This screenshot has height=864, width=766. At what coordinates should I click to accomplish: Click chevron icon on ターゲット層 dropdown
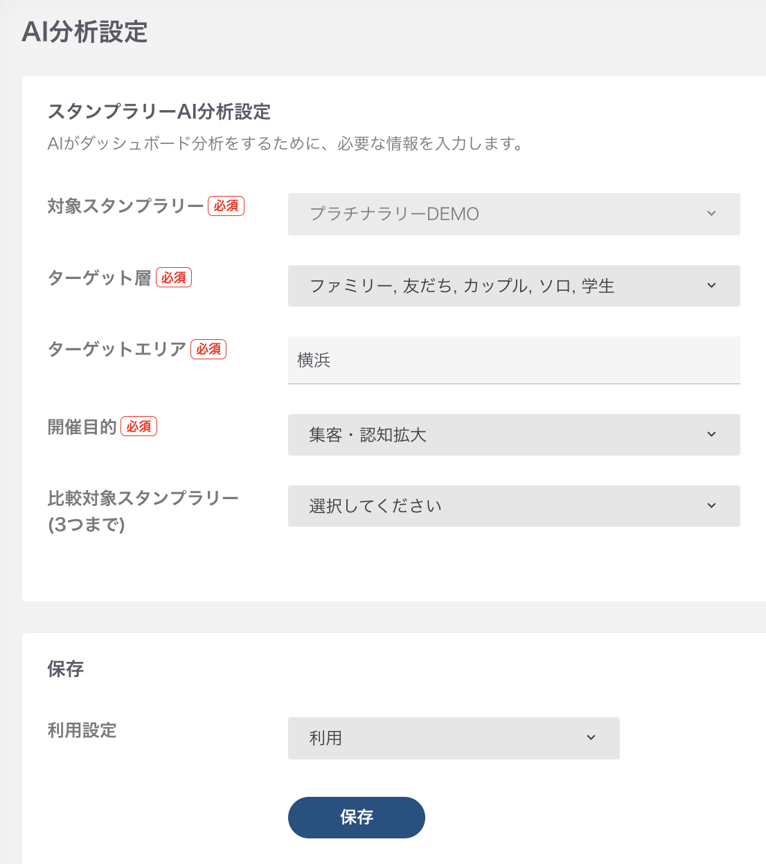(711, 286)
